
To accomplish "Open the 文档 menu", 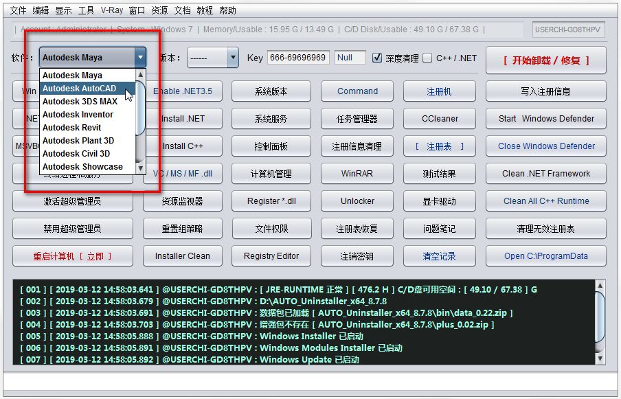I will [182, 10].
